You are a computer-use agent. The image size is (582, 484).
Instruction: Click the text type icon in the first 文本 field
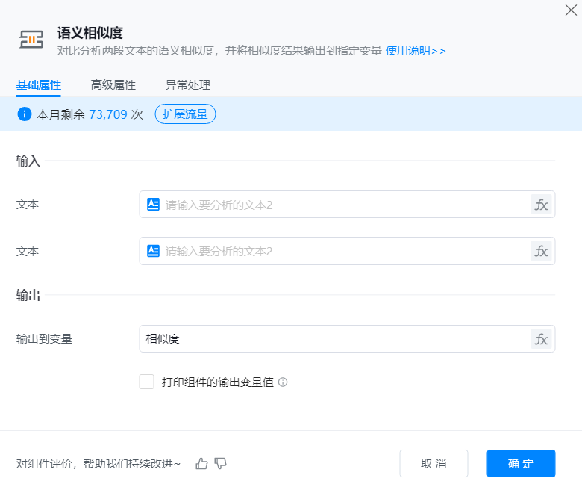pyautogui.click(x=153, y=205)
